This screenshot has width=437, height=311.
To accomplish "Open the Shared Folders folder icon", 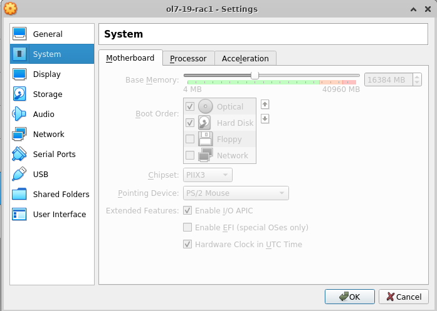I will click(x=19, y=194).
